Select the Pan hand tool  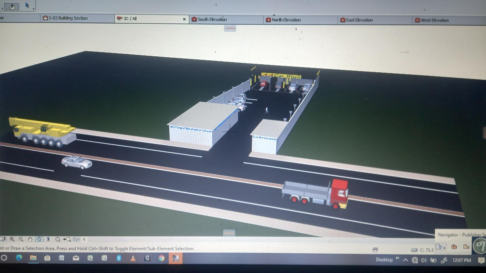[x=30, y=239]
